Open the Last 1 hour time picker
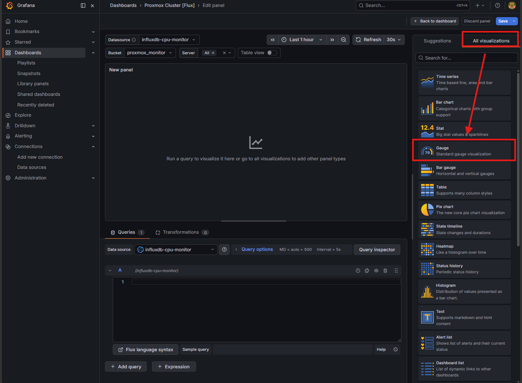 tap(302, 40)
